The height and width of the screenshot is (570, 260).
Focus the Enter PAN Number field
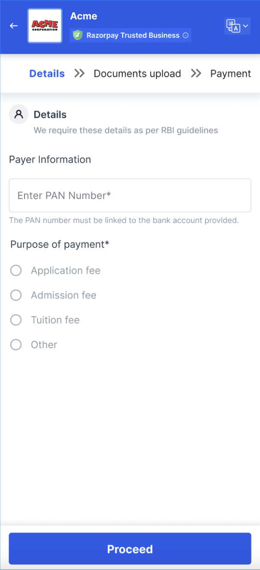click(130, 195)
